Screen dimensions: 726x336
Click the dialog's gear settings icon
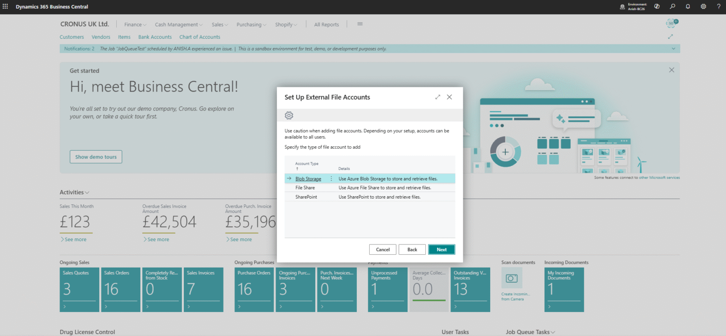tap(289, 116)
